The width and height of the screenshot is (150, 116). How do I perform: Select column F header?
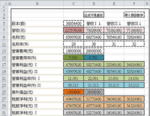click(x=134, y=4)
